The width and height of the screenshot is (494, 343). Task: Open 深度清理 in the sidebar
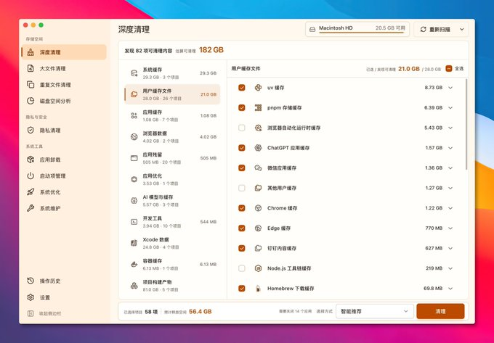click(64, 52)
